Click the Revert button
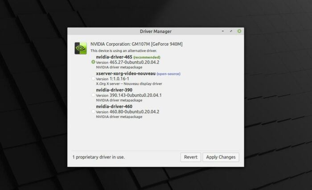 191,157
